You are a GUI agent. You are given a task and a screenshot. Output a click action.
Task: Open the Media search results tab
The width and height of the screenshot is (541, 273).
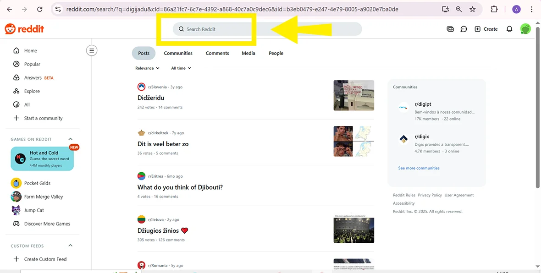coord(248,53)
